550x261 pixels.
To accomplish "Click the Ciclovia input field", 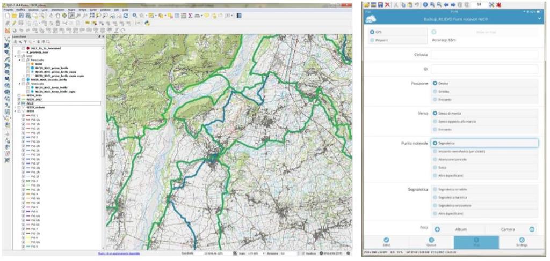I will (484, 55).
